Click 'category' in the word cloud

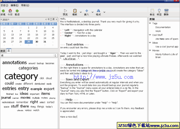click(21, 76)
